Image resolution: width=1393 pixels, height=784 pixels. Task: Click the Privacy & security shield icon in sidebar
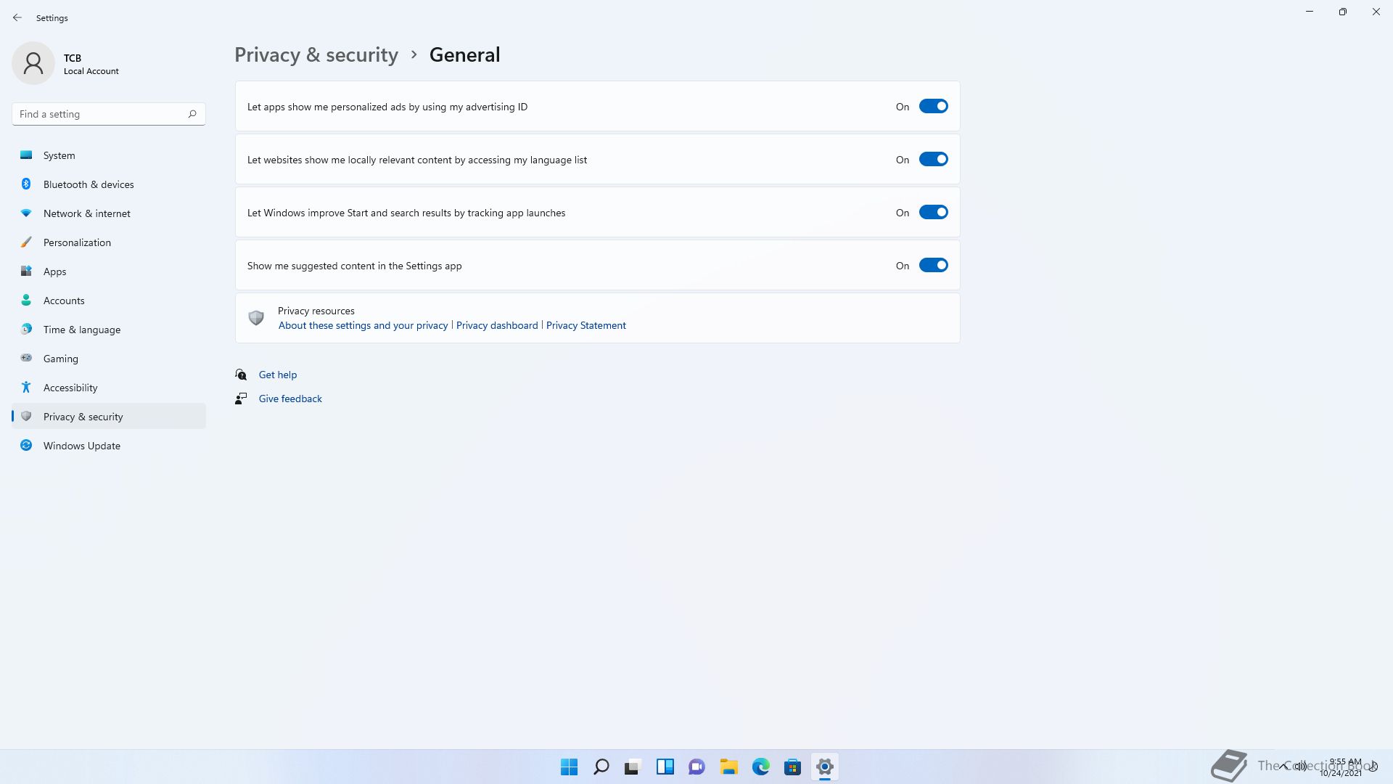(x=26, y=416)
